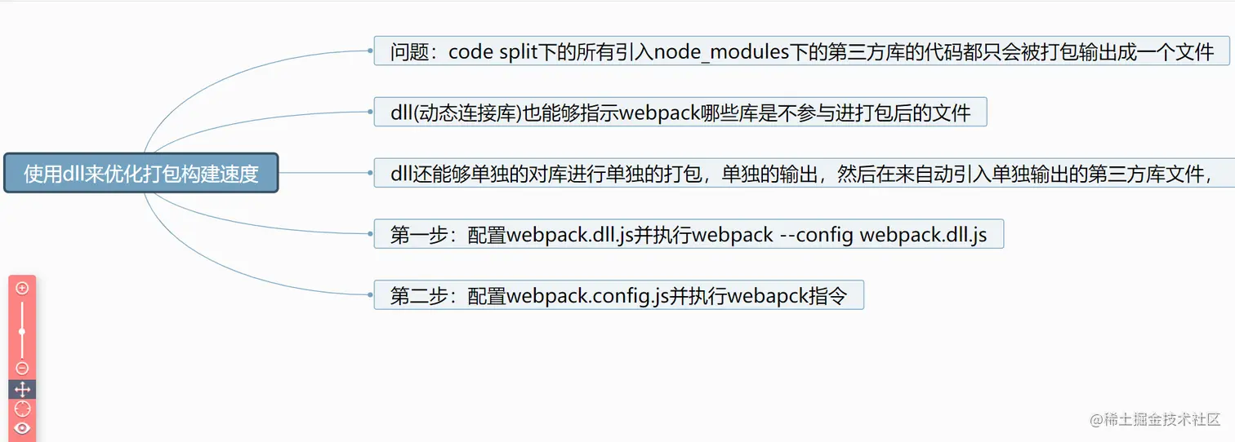
Task: Click the zoom in plus icon
Action: (x=22, y=288)
